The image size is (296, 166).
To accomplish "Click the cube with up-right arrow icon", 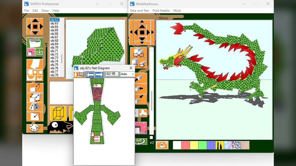I will 141,78.
